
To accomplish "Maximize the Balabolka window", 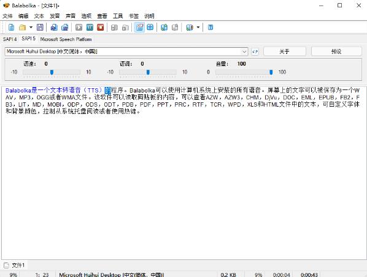I will tap(339, 6).
